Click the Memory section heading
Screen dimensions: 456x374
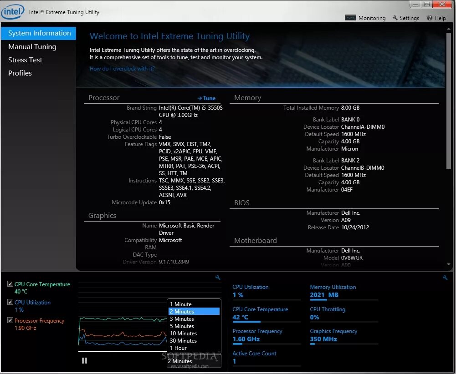pos(247,98)
